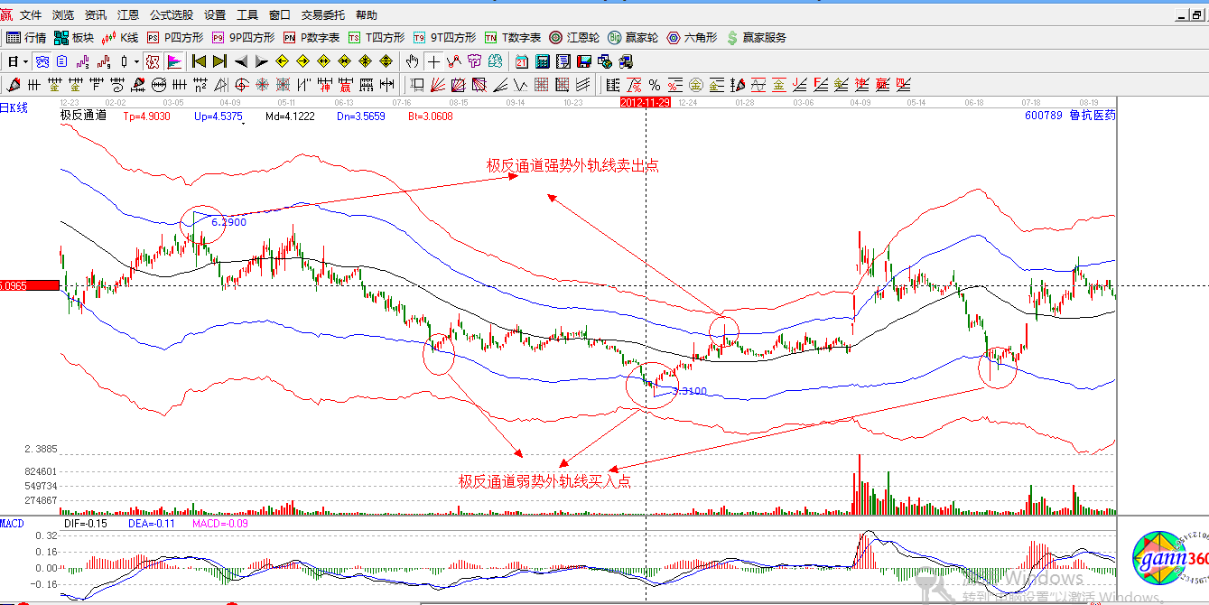The height and width of the screenshot is (605, 1209).
Task: Select the percentage % drawing tool
Action: tap(653, 84)
